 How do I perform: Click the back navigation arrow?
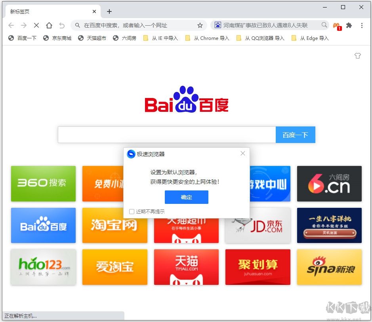[x=11, y=25]
